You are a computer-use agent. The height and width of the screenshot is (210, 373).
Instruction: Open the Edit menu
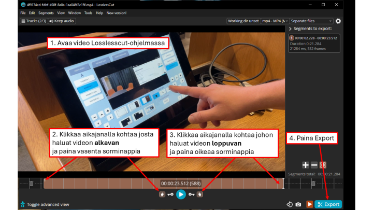(32, 13)
